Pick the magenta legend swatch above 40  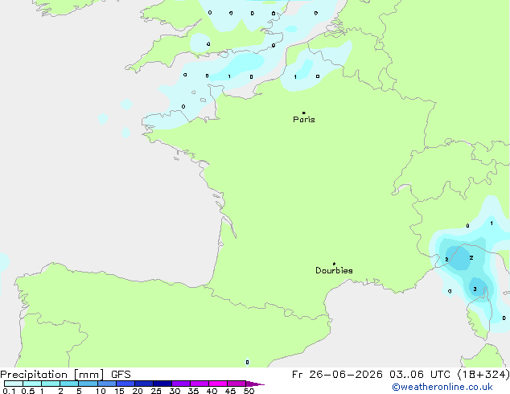coord(218,384)
